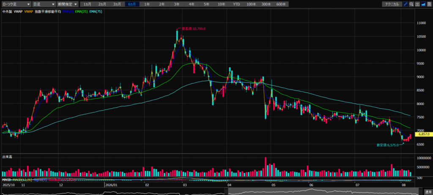Click the 出来高 volume panel label
The width and height of the screenshot is (433, 195).
[7, 157]
